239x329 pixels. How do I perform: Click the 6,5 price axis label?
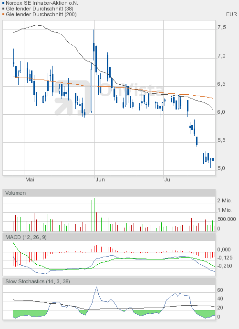coord(221,84)
